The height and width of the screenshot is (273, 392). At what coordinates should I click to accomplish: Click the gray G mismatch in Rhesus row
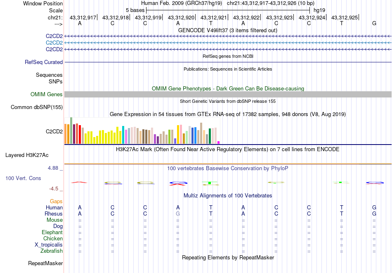[x=178, y=214]
